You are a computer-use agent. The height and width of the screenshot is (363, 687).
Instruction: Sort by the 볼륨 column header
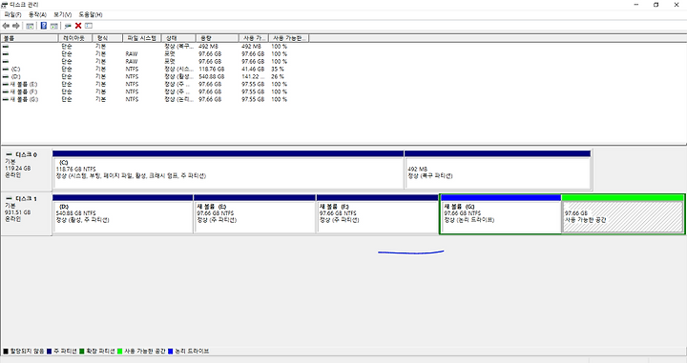(30, 38)
